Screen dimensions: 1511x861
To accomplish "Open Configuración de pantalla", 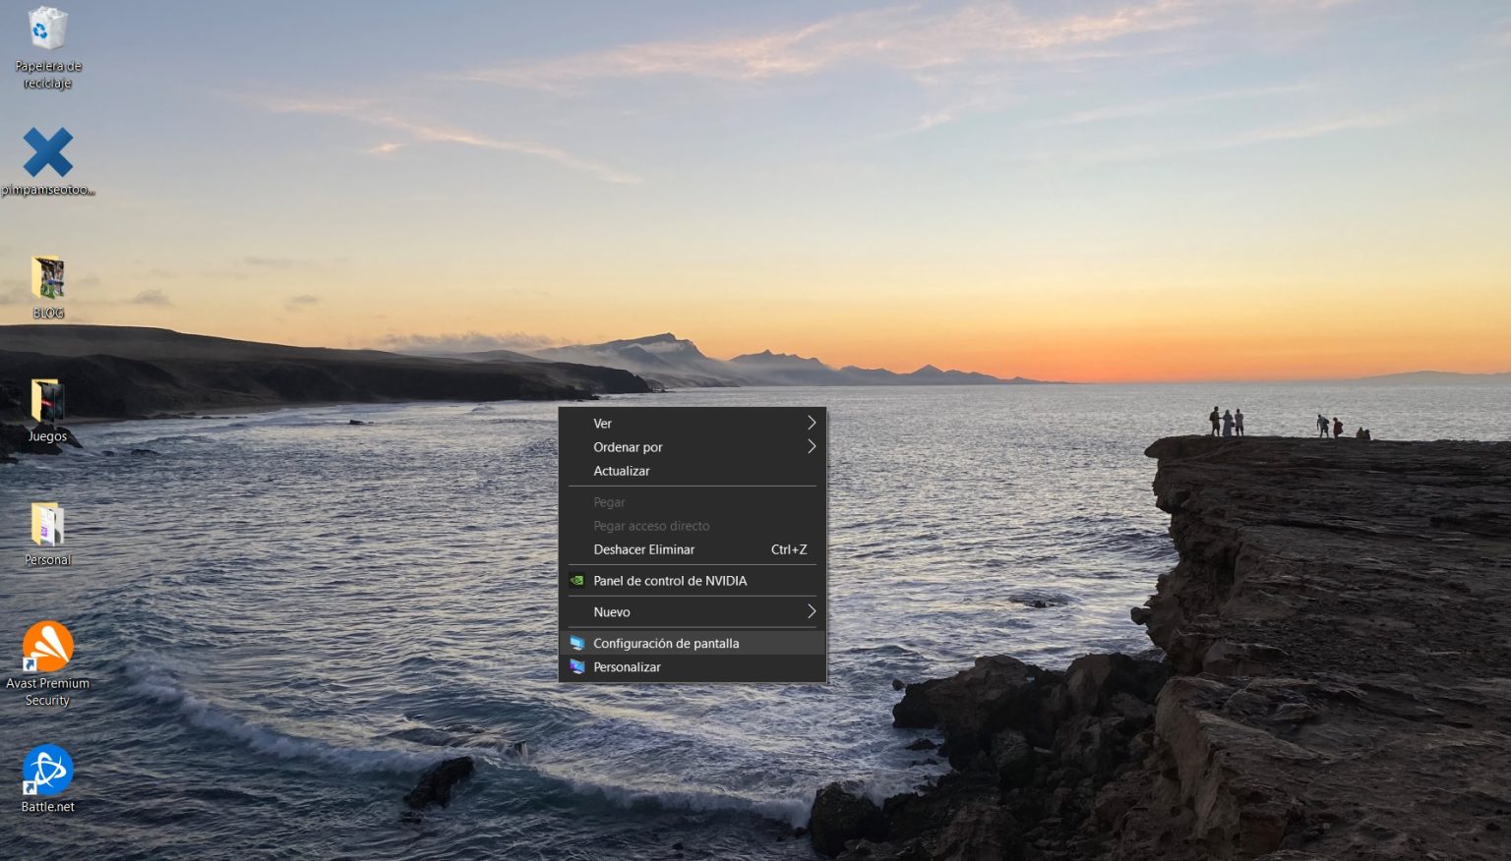I will pyautogui.click(x=666, y=643).
